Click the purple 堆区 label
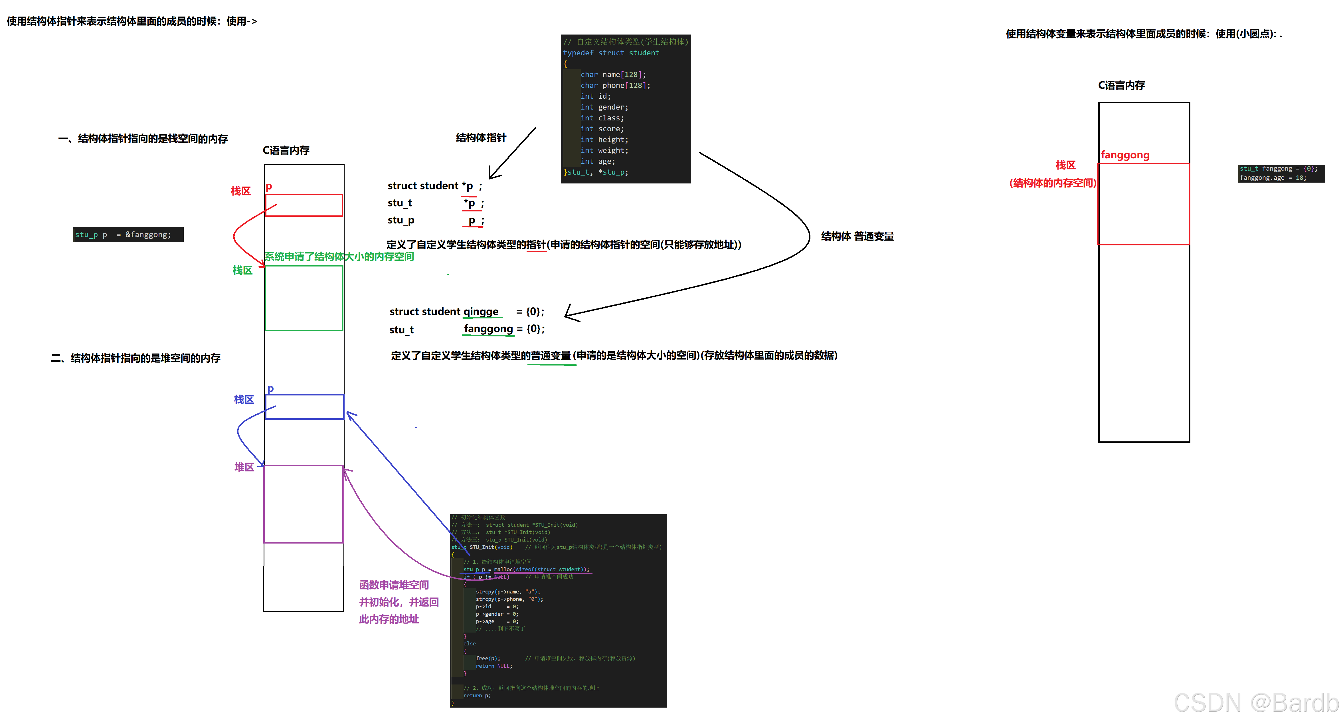Image resolution: width=1341 pixels, height=725 pixels. click(x=244, y=467)
